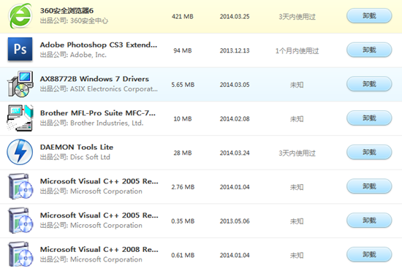Click 卸载 for AX88772B Windows 7 Drivers
The image size is (402, 271).
(369, 84)
